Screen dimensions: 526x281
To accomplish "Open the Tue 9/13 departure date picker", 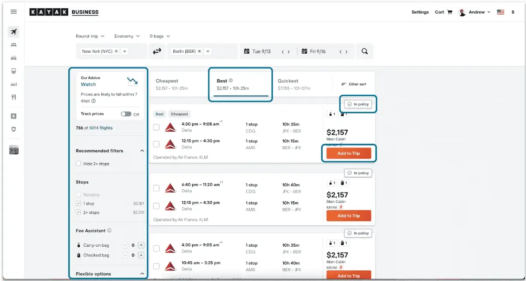I will point(257,51).
